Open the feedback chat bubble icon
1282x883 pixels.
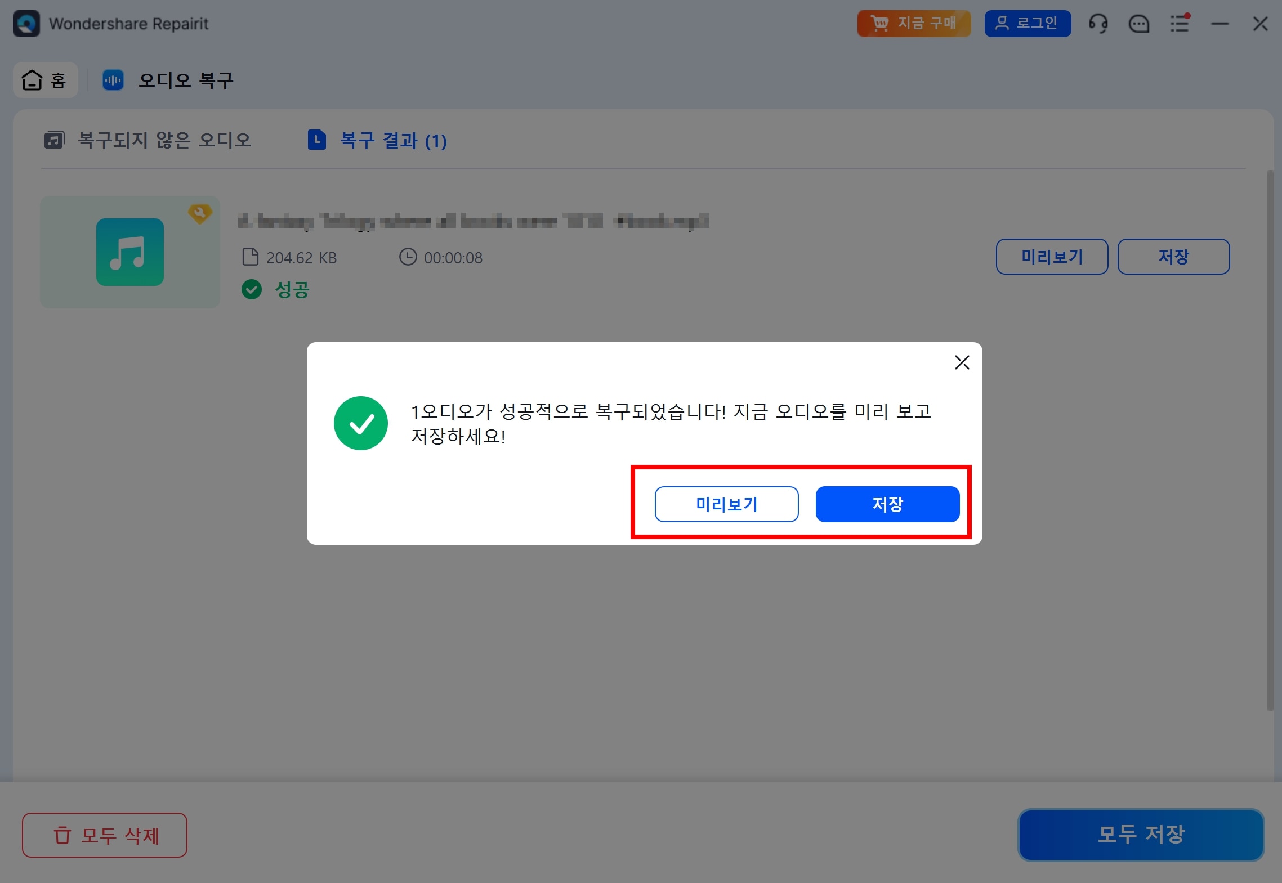tap(1139, 24)
